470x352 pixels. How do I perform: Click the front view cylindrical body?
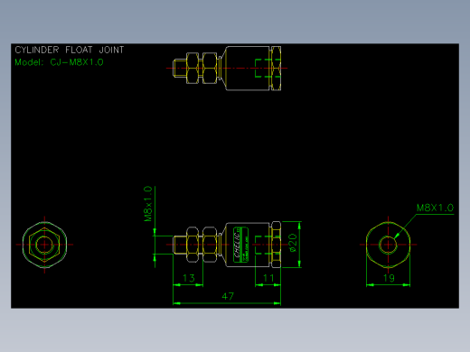(247, 245)
